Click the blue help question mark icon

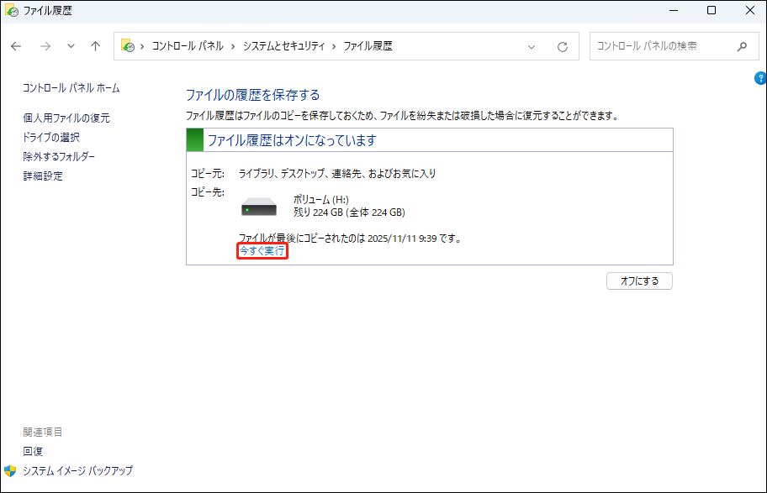pyautogui.click(x=759, y=77)
